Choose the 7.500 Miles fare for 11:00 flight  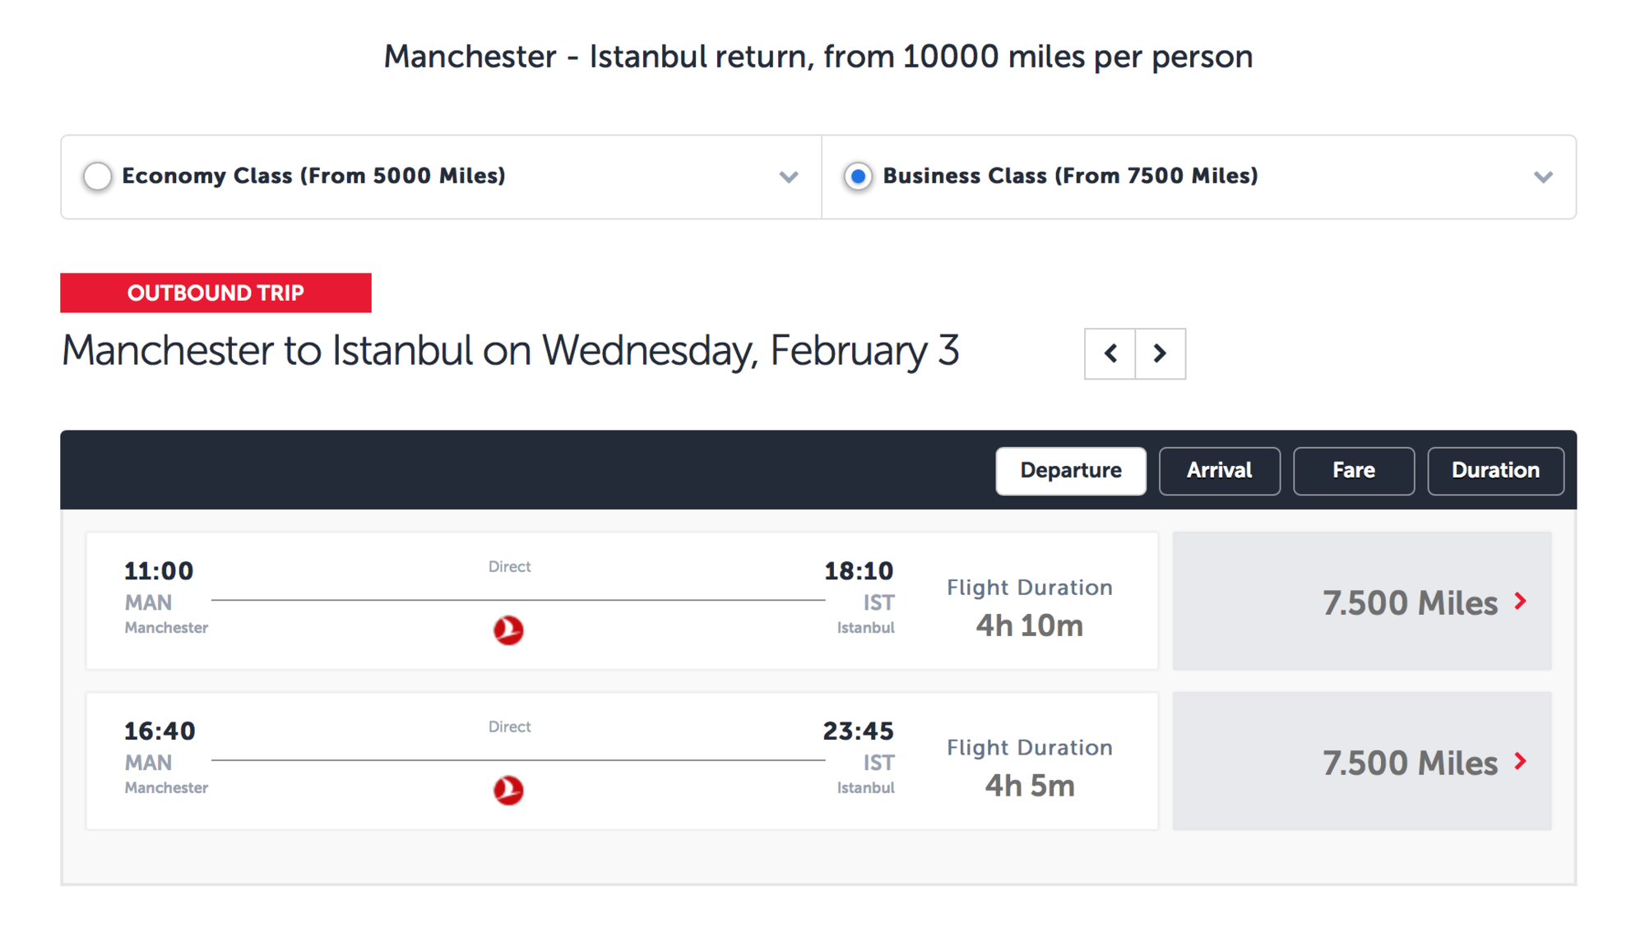point(1362,601)
